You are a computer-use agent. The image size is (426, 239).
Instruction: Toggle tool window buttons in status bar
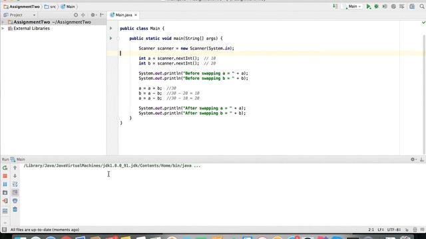tap(5, 230)
